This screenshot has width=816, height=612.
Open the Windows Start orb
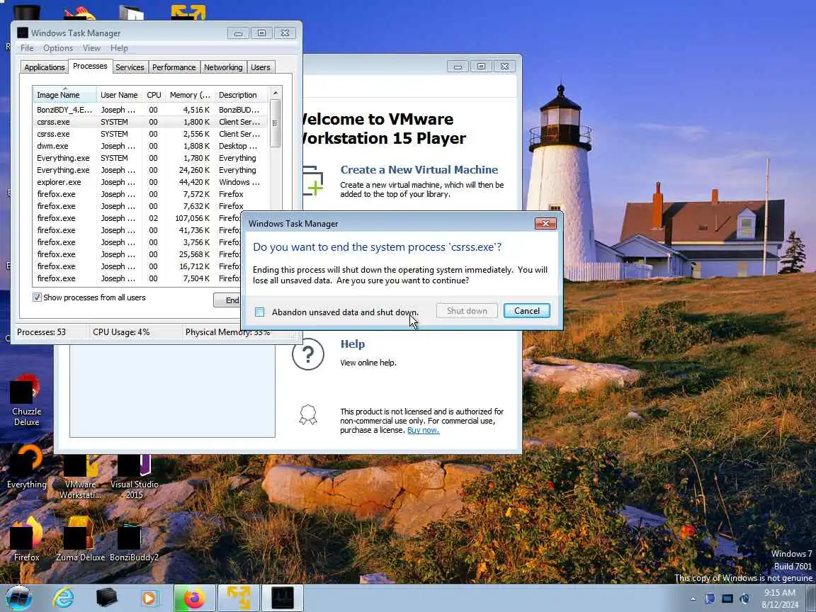click(x=18, y=598)
